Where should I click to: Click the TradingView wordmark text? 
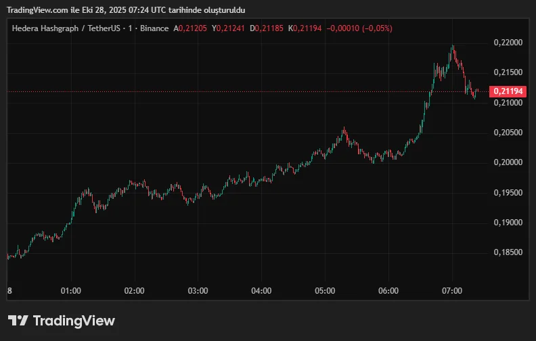coord(74,321)
